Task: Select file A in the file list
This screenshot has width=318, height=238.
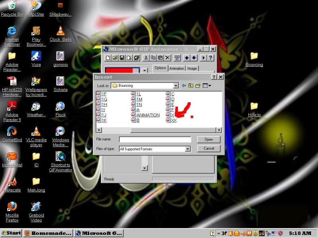Action: point(135,110)
